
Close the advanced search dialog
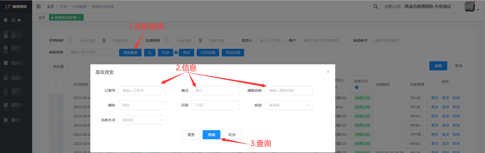point(328,72)
